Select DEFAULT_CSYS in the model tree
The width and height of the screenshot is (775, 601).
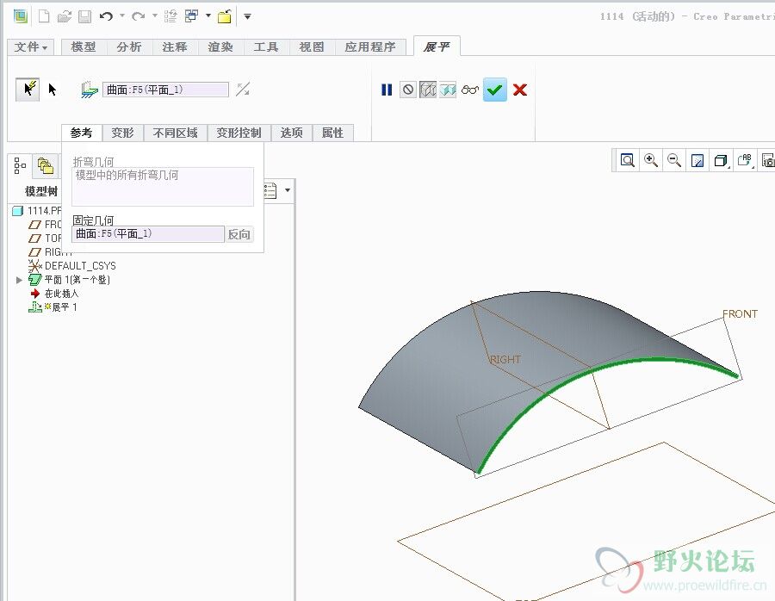(x=79, y=266)
